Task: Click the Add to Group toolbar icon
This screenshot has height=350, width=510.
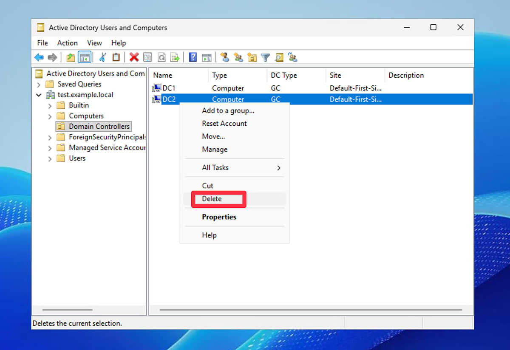Action: pos(292,57)
